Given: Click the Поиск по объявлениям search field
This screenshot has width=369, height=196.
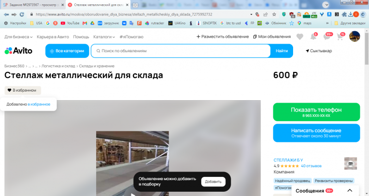Looking at the screenshot, I should 181,51.
